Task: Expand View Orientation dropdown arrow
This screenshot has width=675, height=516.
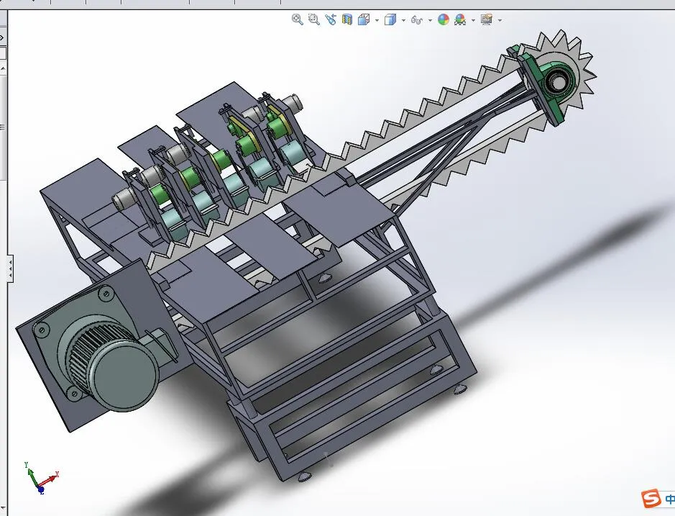Action: 377,20
